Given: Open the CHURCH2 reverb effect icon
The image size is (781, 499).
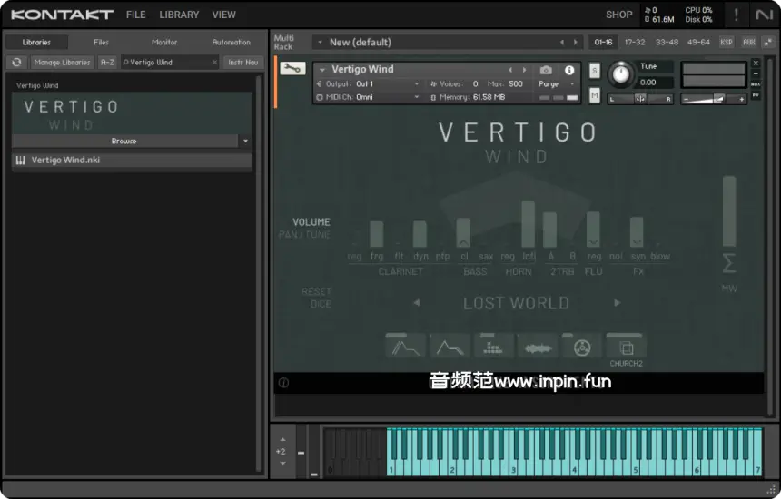Looking at the screenshot, I should (x=626, y=347).
